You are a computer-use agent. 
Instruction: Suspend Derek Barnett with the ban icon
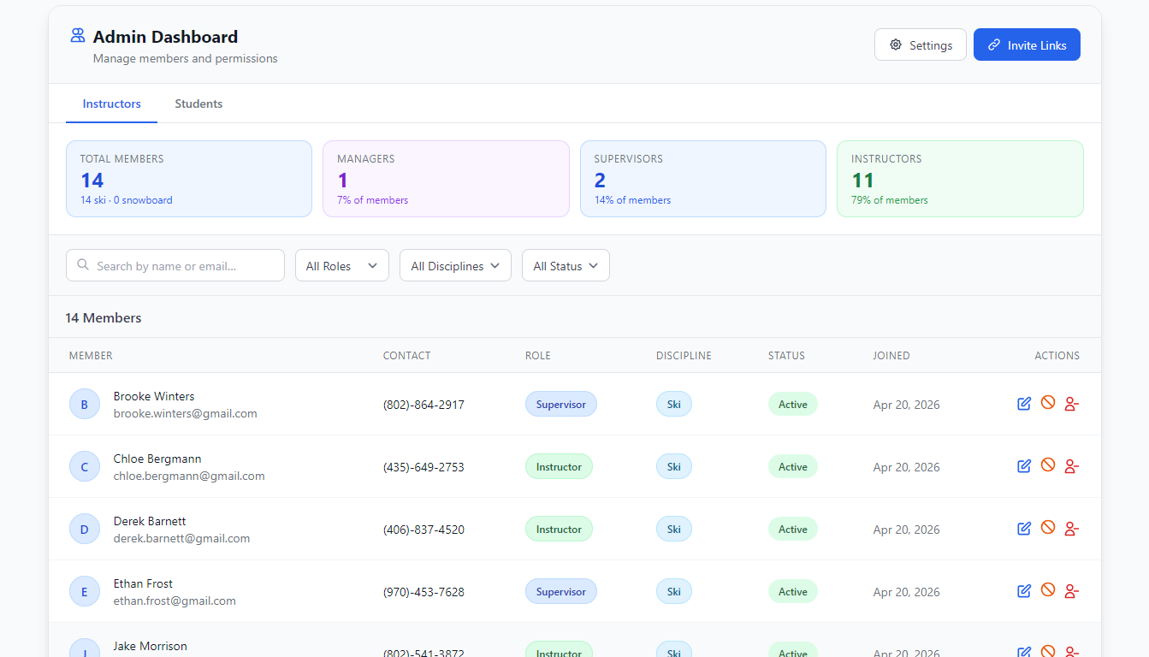pos(1048,528)
